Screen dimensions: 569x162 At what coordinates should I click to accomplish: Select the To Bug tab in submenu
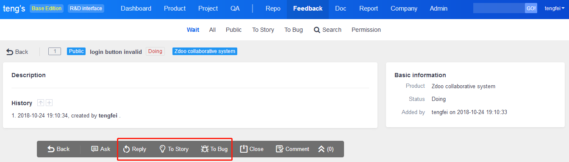pyautogui.click(x=294, y=30)
